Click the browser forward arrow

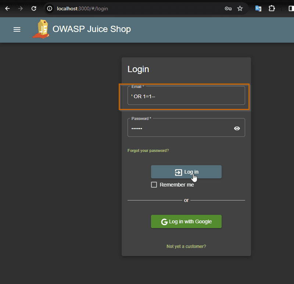pos(21,8)
